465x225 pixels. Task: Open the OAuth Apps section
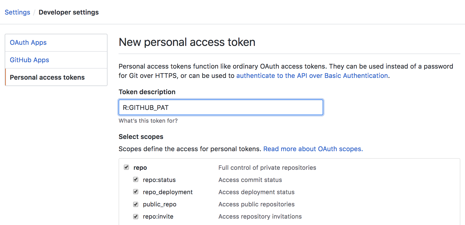(28, 42)
